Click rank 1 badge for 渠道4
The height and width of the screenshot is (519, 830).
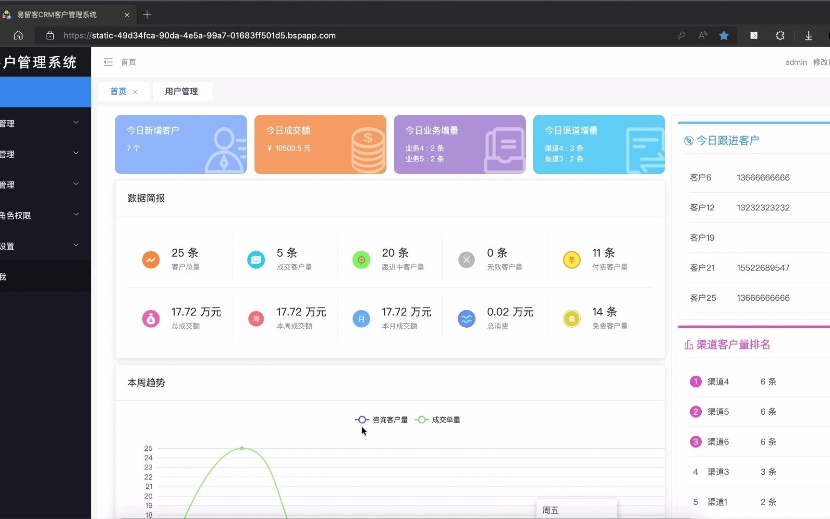coord(696,382)
